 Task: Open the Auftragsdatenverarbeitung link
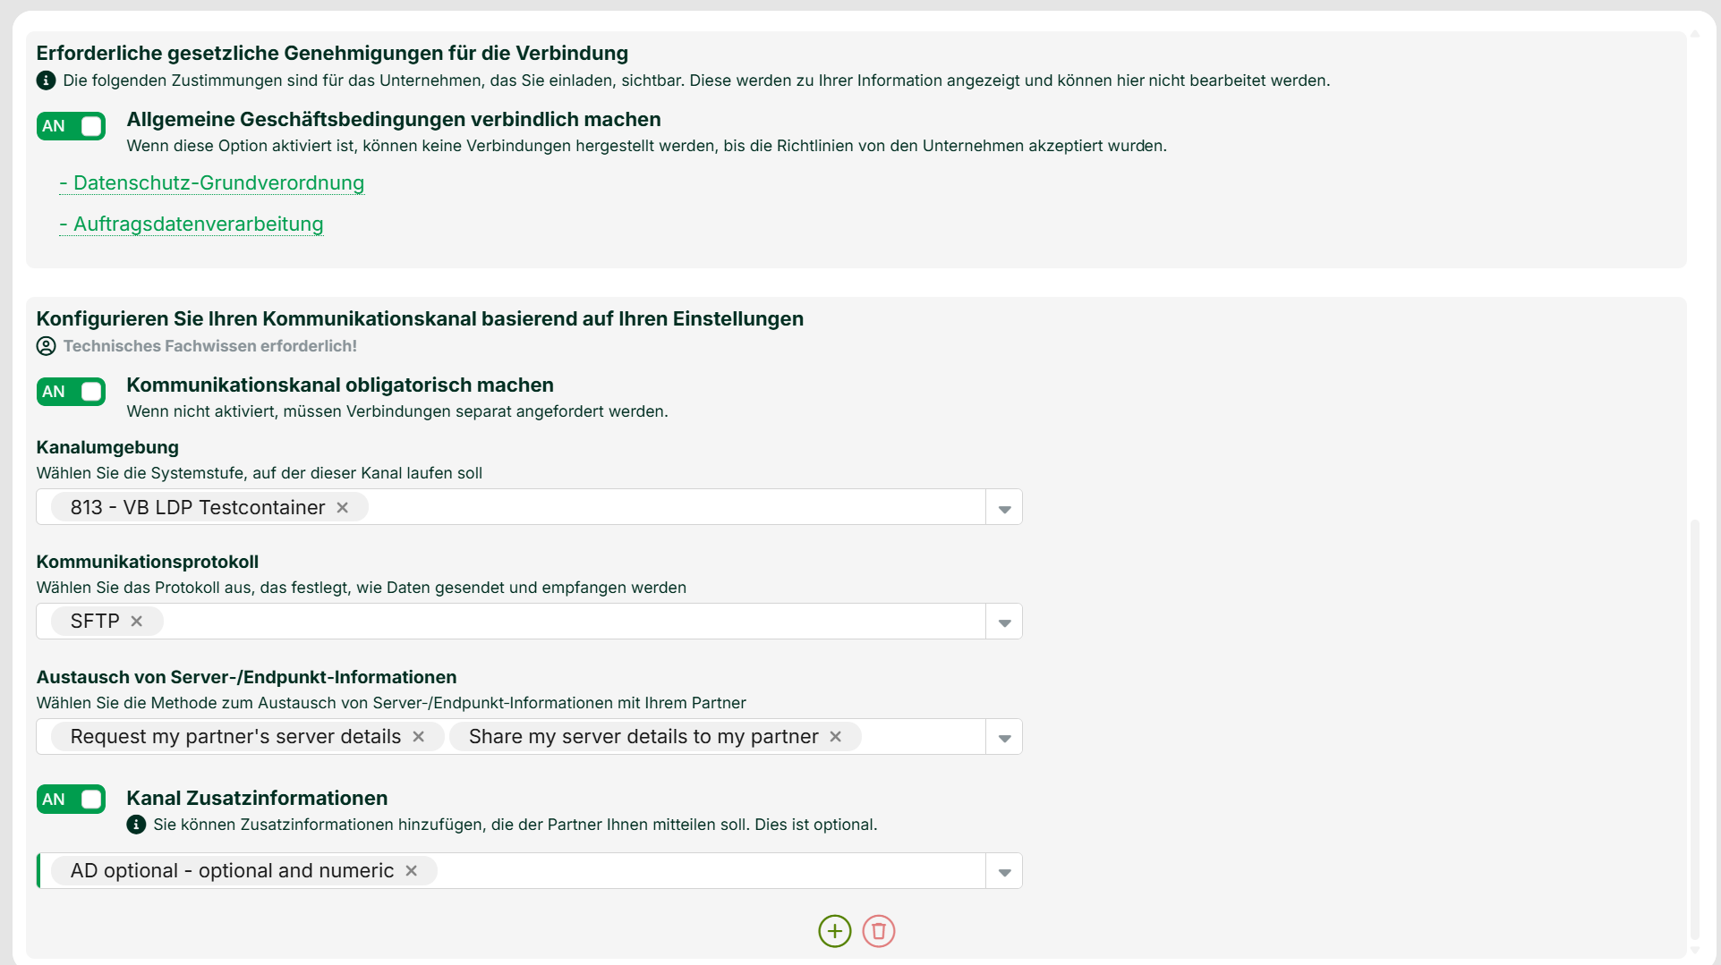click(192, 224)
